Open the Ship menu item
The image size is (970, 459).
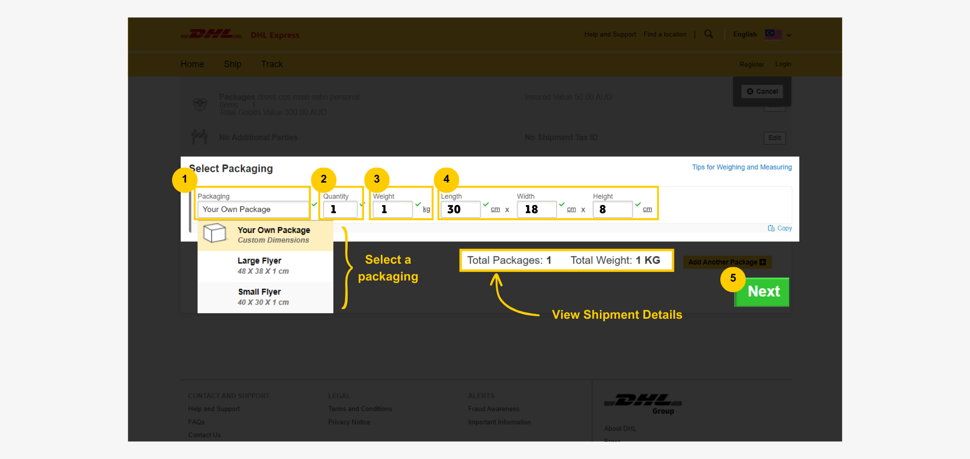point(232,64)
